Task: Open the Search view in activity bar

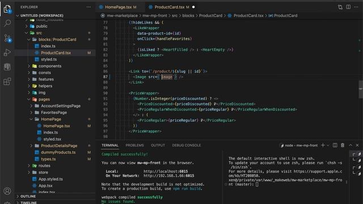Action: tap(7, 23)
